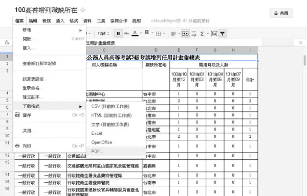Click the horizontal align icon
This screenshot has height=196, width=307.
(x=173, y=34)
